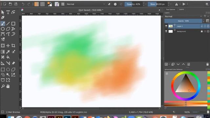Select the Smart Patch tool
The width and height of the screenshot is (210, 118).
click(3, 57)
